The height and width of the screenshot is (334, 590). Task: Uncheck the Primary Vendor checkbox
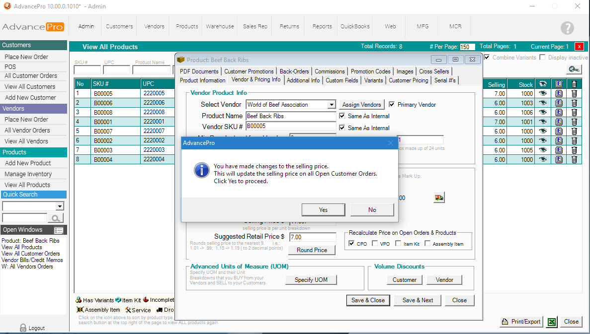tap(392, 105)
